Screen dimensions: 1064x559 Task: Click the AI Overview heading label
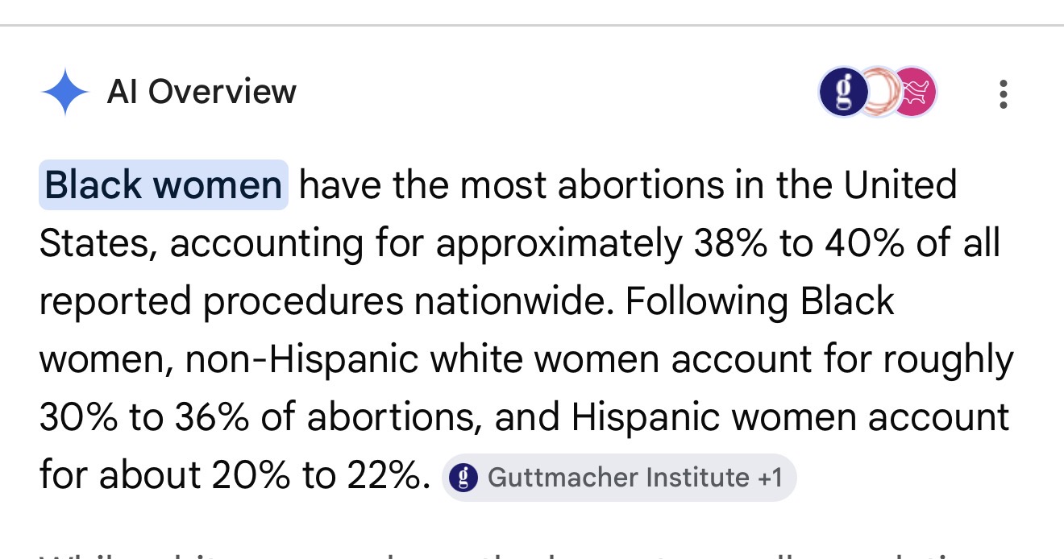pyautogui.click(x=202, y=92)
